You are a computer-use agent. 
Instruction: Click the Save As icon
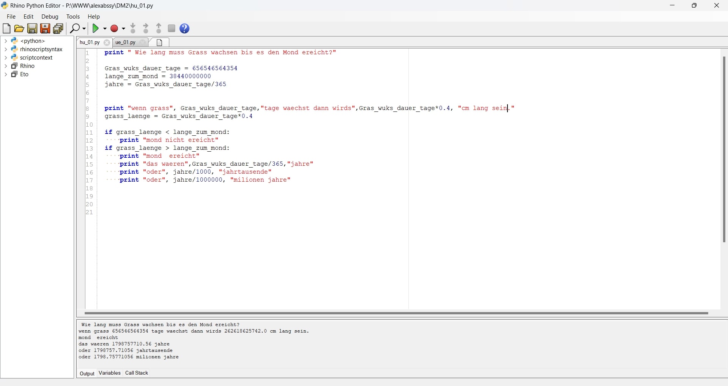click(45, 28)
